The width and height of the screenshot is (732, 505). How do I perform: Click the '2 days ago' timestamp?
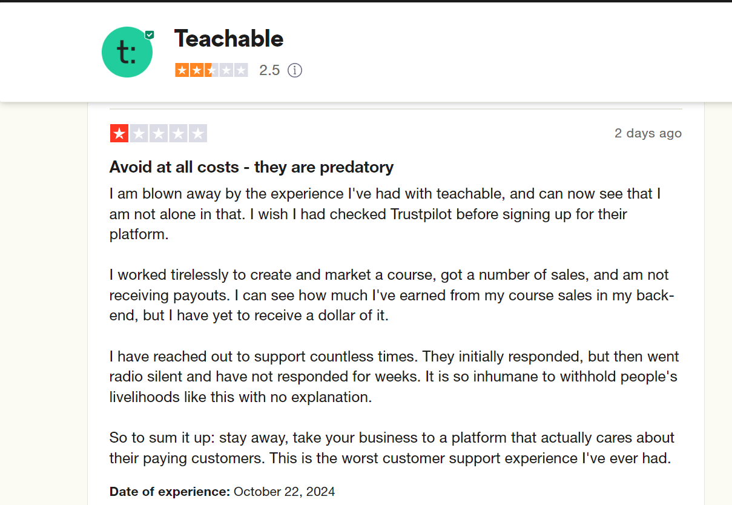648,133
